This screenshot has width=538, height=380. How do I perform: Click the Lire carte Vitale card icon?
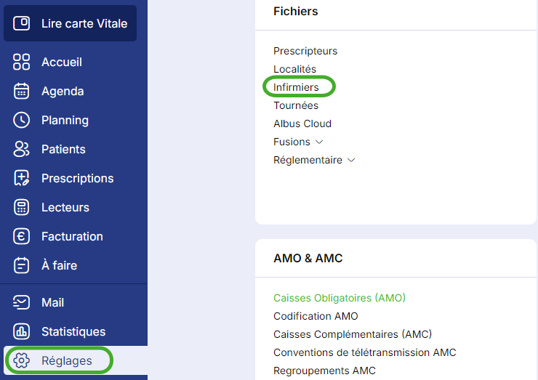coord(23,23)
